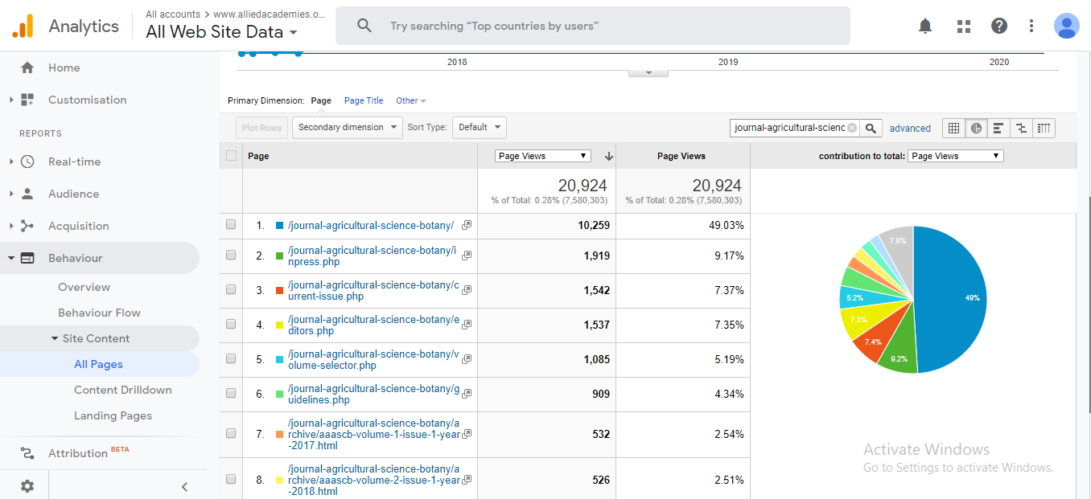
Task: Open the Secondary dimension dropdown
Action: 347,127
